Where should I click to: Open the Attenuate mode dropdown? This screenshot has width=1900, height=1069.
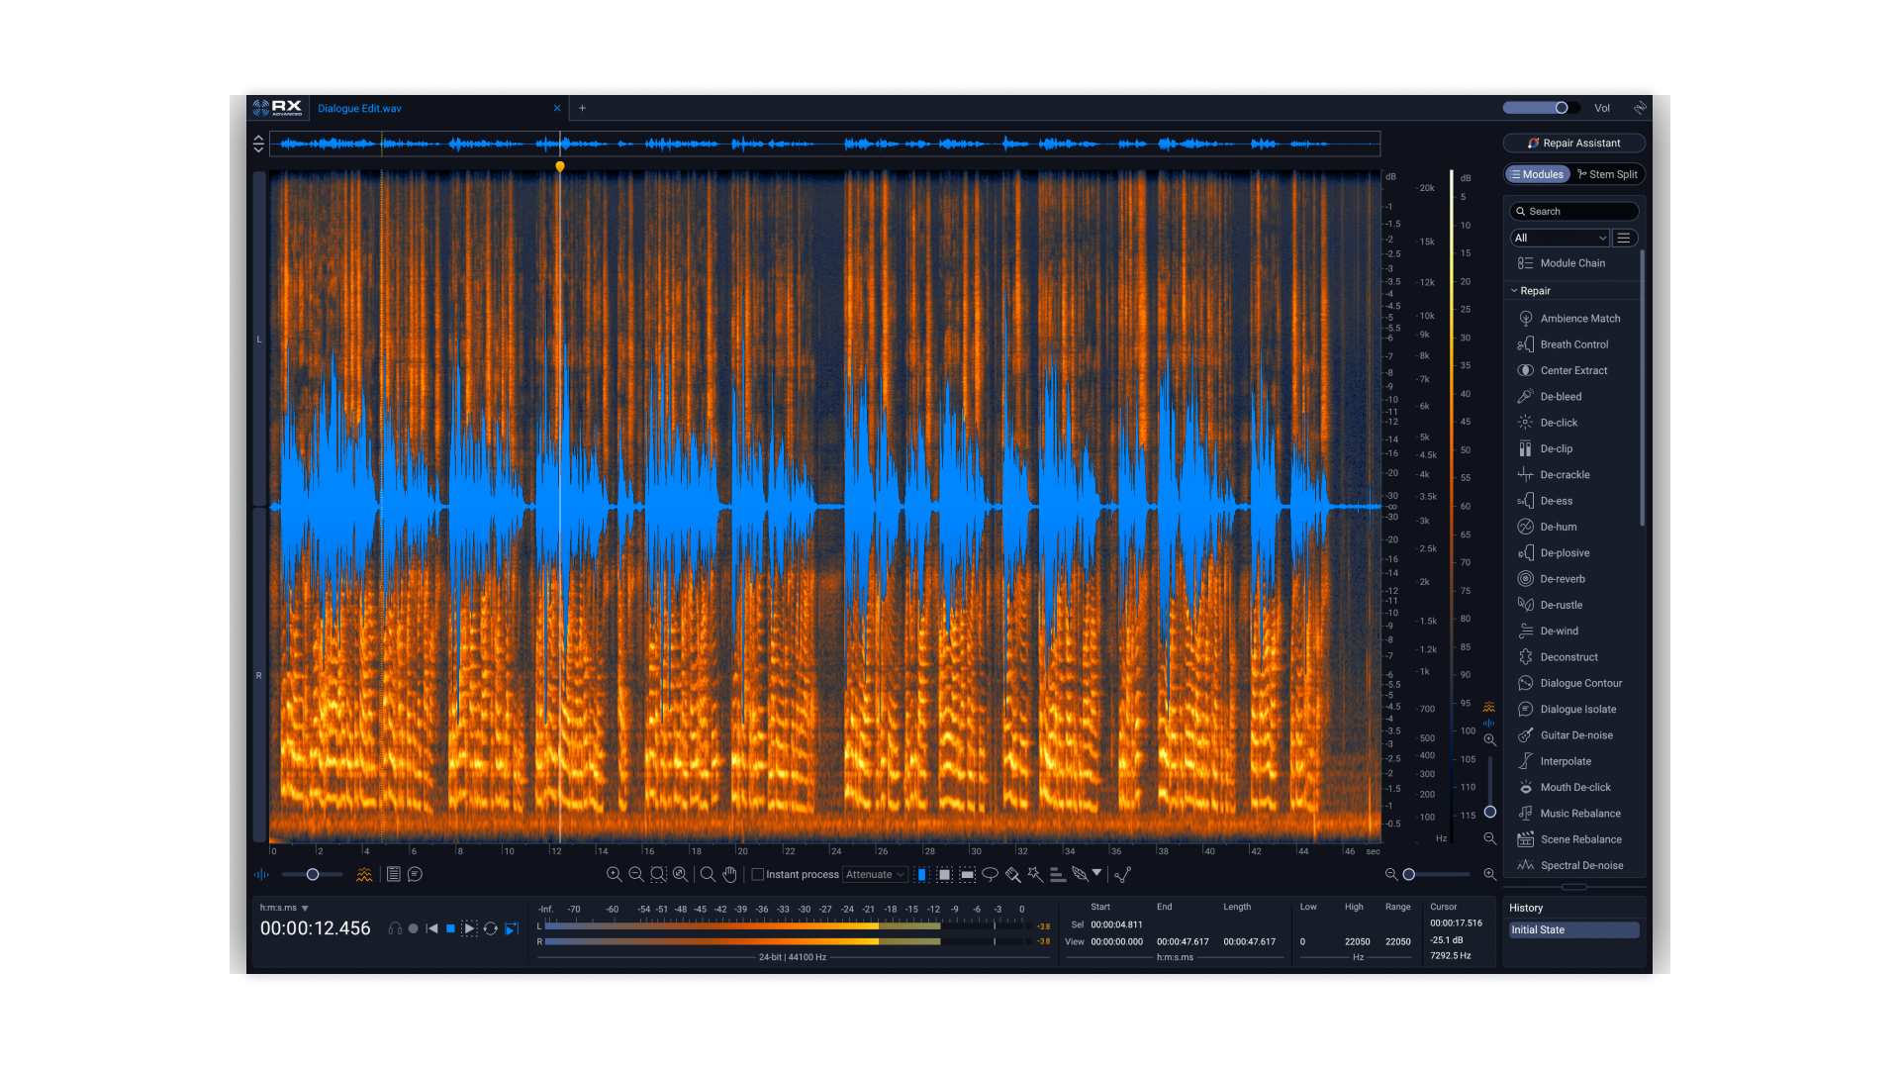point(875,874)
